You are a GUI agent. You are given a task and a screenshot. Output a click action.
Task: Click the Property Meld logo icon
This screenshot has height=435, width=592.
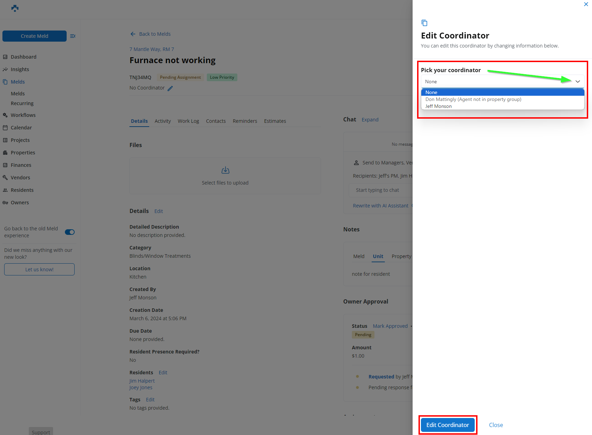tap(15, 8)
